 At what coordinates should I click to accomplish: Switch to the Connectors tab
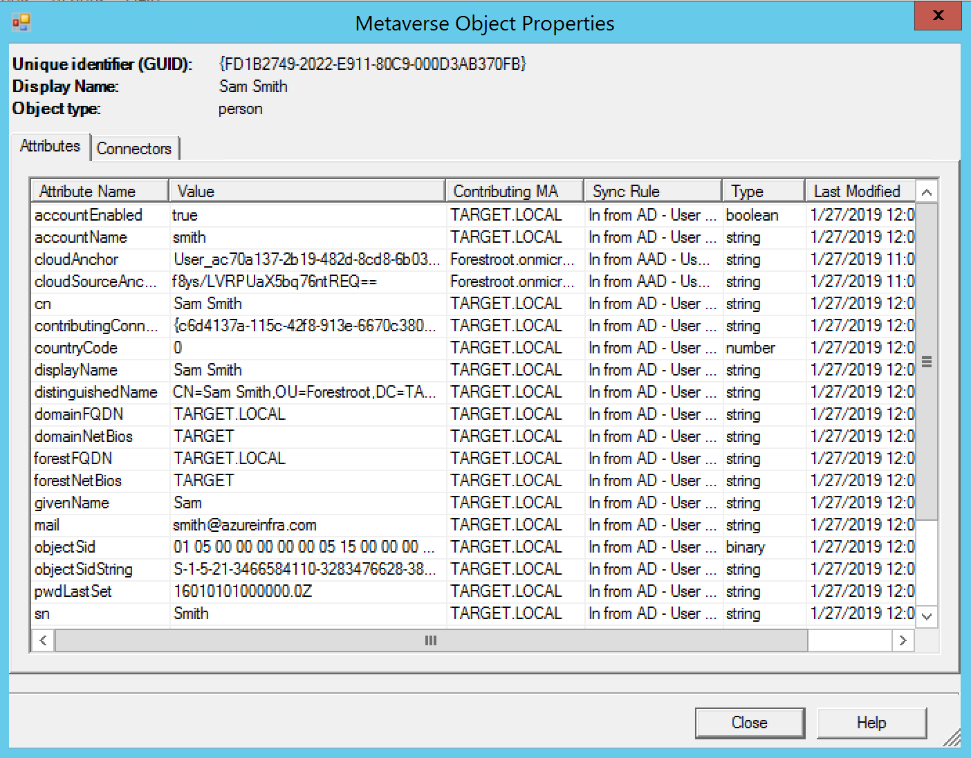[x=135, y=148]
